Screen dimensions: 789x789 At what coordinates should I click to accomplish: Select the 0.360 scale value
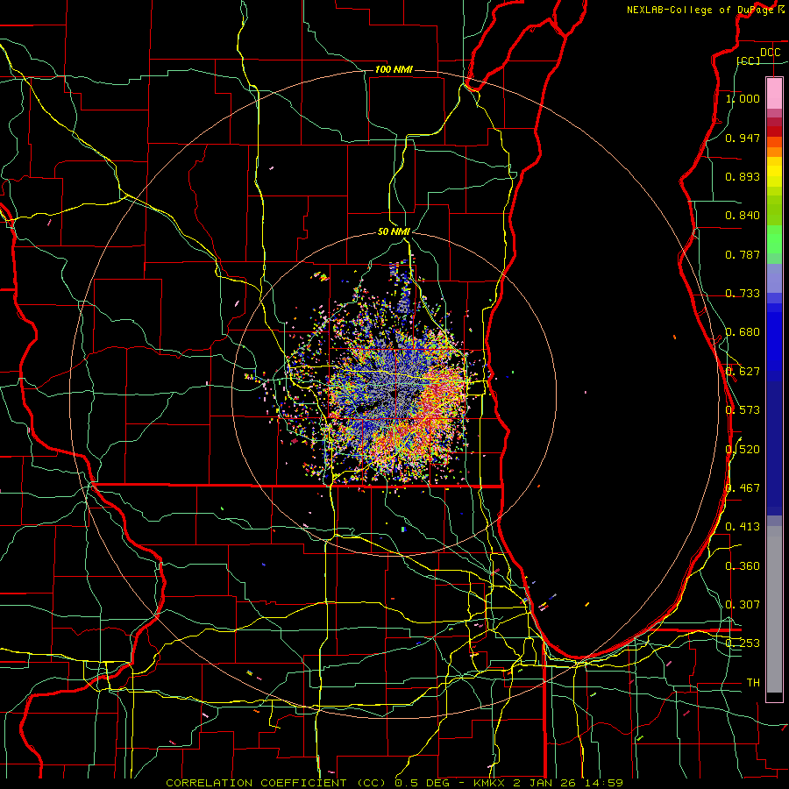coord(743,565)
